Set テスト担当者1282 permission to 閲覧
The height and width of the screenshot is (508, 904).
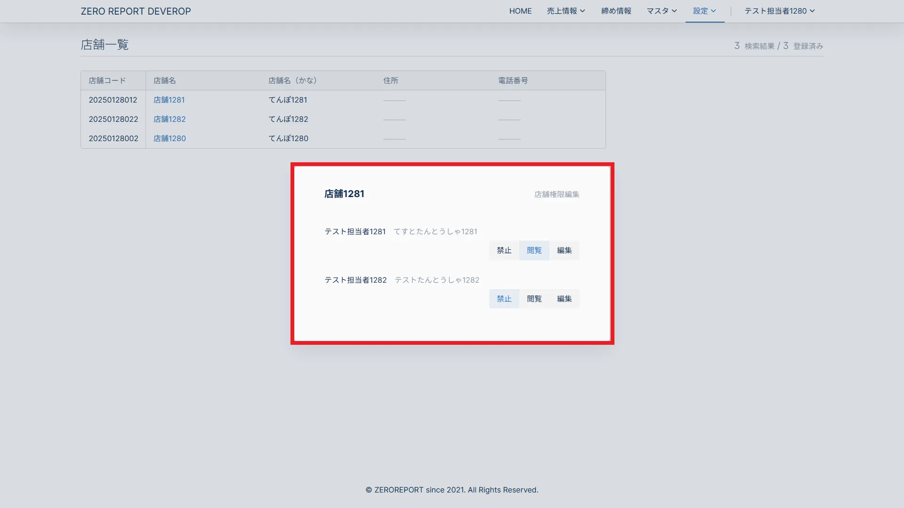pos(534,299)
